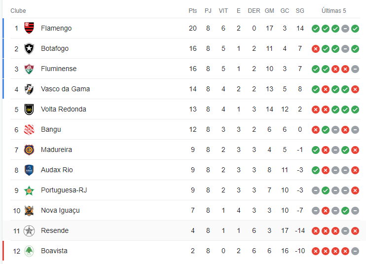This screenshot has height=264, width=366.
Task: Open the Flamengo team name link
Action: point(56,28)
